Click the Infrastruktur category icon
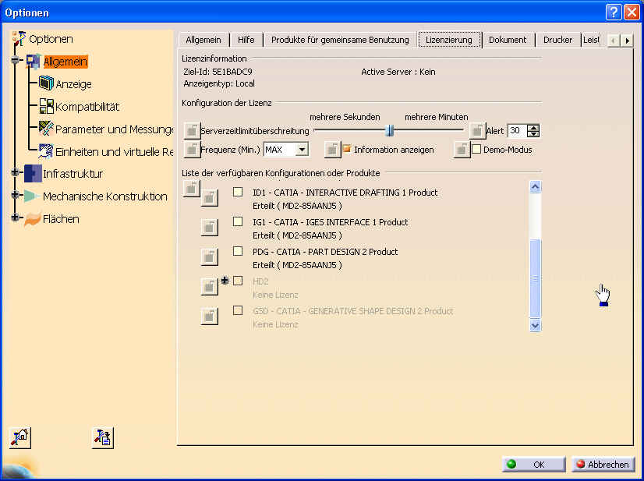This screenshot has width=644, height=481. coord(33,173)
